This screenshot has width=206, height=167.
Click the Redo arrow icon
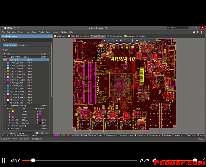point(18,28)
